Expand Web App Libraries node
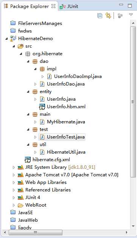 [14, 183]
